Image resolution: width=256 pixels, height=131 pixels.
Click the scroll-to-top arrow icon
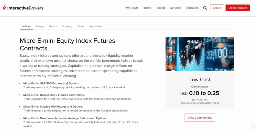(253, 127)
